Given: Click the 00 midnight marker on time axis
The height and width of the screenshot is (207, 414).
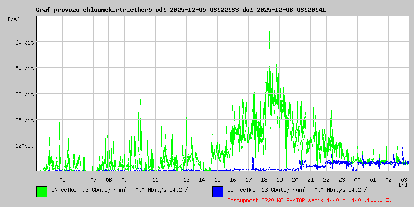Looking at the screenshot, I should pyautogui.click(x=357, y=180).
